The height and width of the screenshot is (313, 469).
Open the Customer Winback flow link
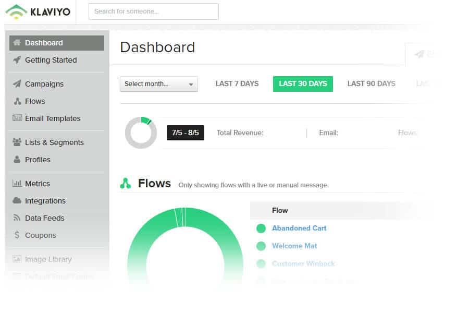click(x=303, y=263)
